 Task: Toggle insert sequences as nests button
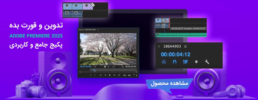(164, 62)
